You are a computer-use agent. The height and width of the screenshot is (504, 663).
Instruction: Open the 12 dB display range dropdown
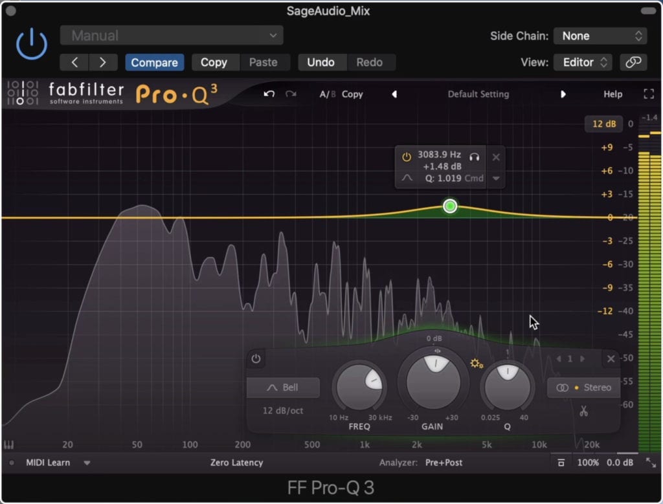click(604, 124)
